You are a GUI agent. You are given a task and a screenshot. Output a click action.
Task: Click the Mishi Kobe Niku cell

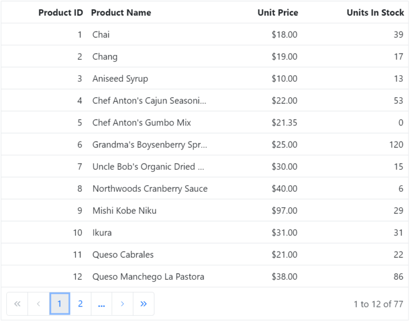[x=124, y=210]
